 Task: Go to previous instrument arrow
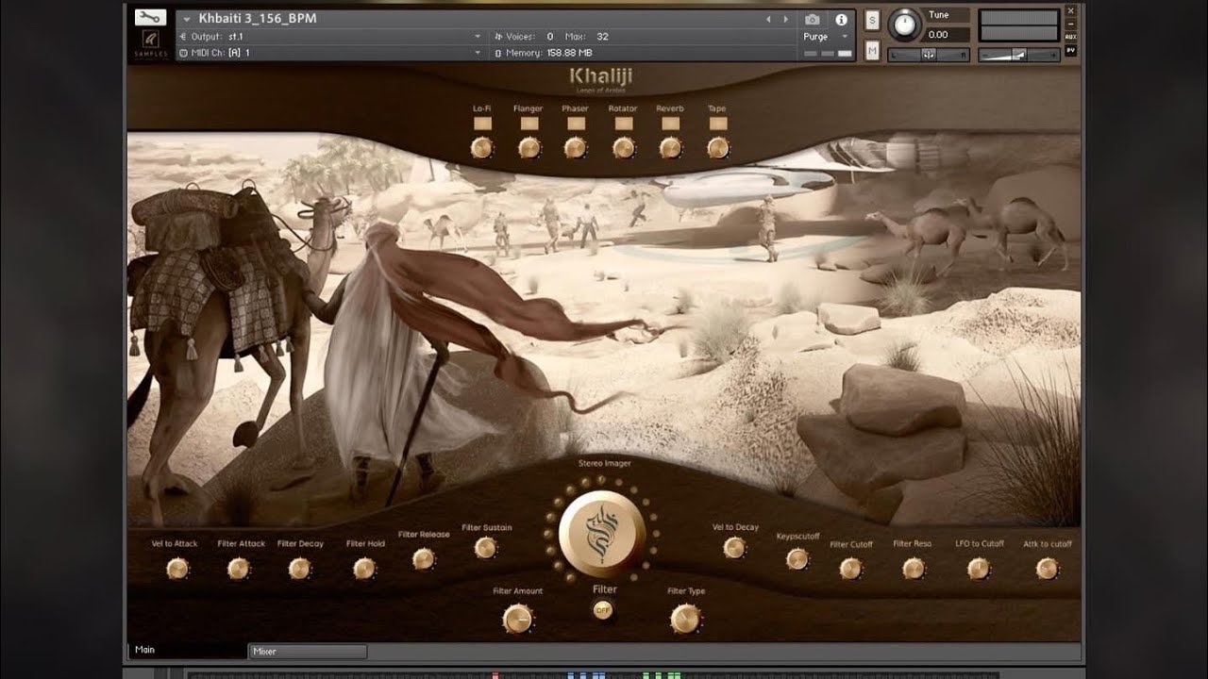tap(768, 19)
